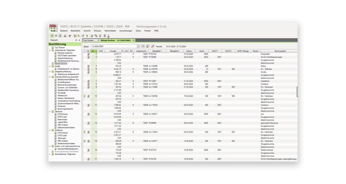
Task: Switch to the Top-Themen tab
Action: [x=88, y=40]
